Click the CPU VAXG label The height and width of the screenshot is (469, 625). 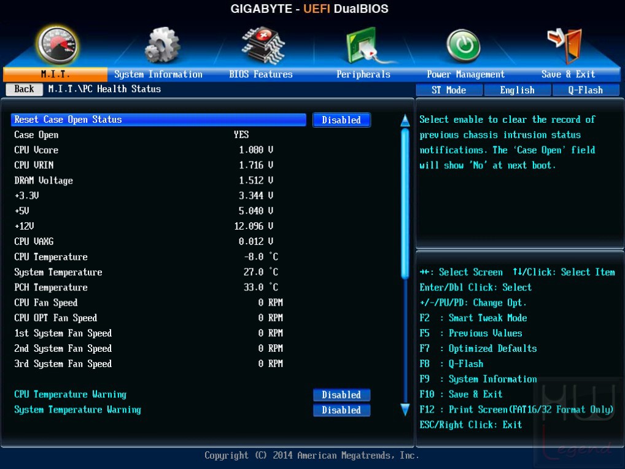pos(34,241)
